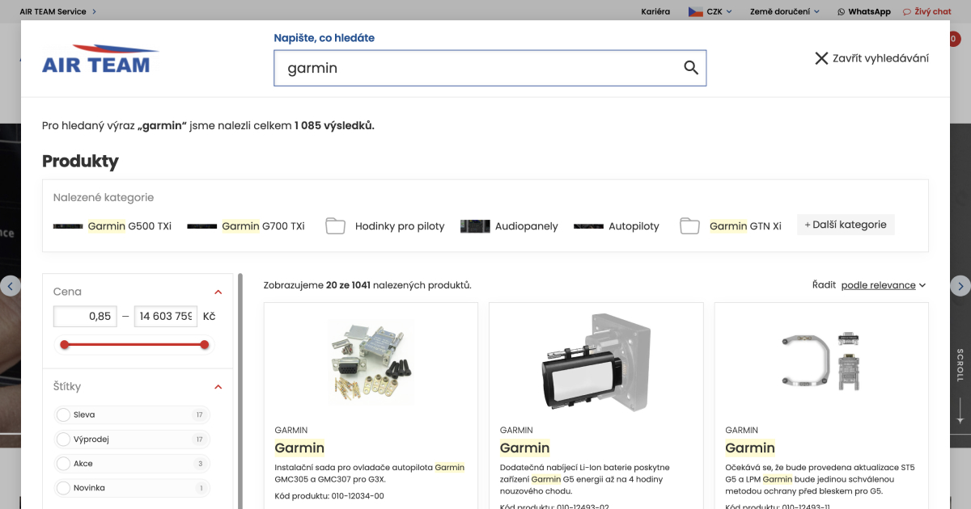Open the WhatsApp link text
971x509 pixels.
click(869, 12)
